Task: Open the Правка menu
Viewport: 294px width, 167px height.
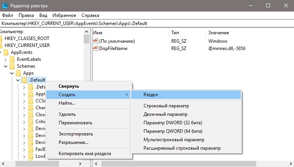Action: coord(26,15)
